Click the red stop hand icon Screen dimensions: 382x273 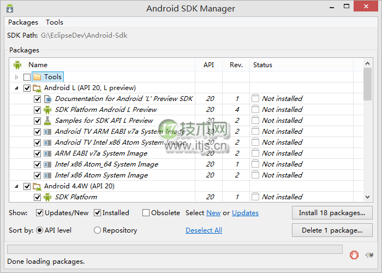coord(354,255)
